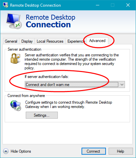Select the Advanced tab
Screen dimensions: 136x158
click(x=97, y=41)
